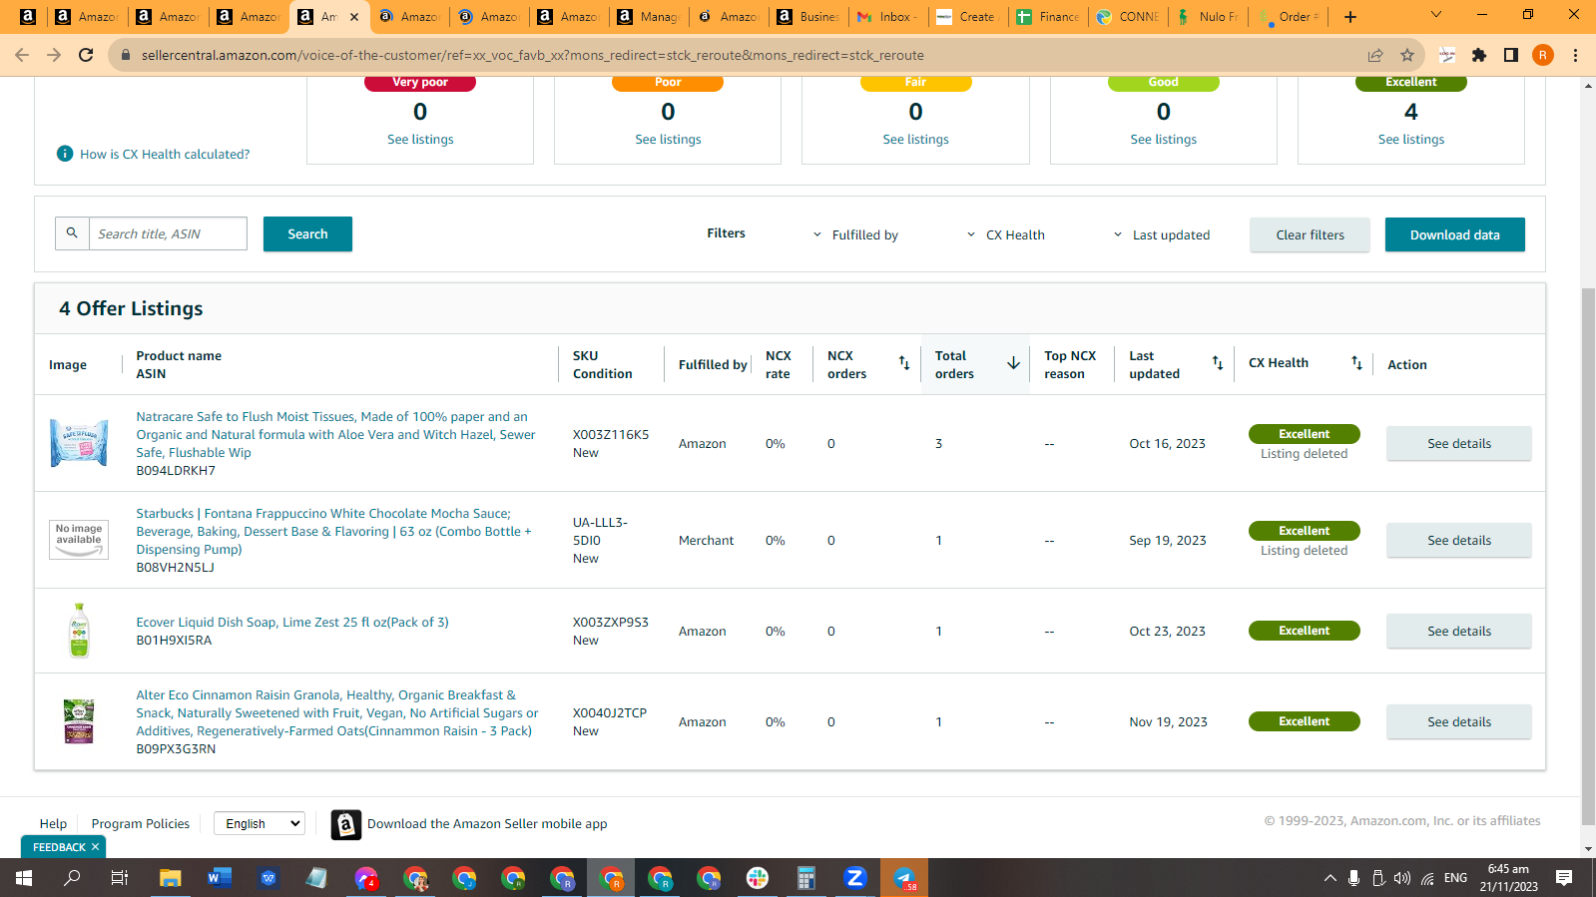
Task: Open Chrome's three-dot menu
Action: pyautogui.click(x=1575, y=55)
